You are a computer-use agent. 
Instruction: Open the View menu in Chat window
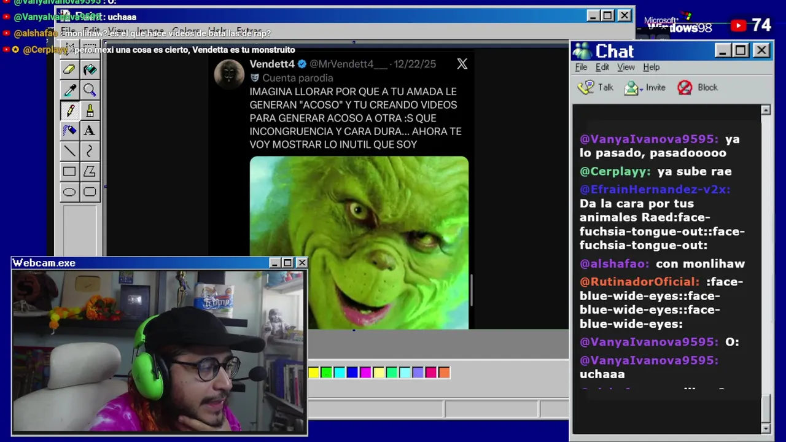coord(626,67)
